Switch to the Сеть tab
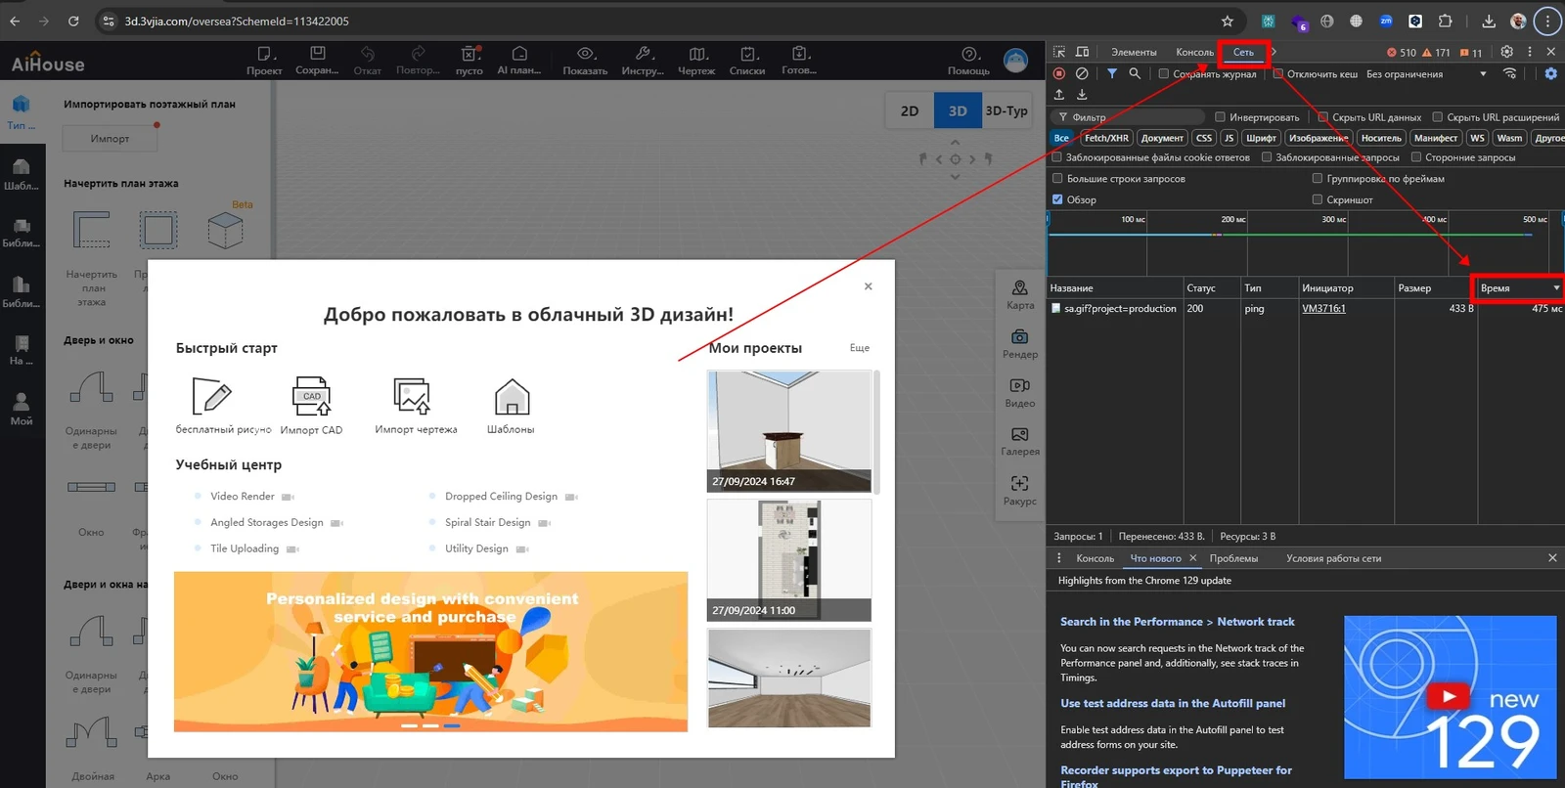 1243,52
